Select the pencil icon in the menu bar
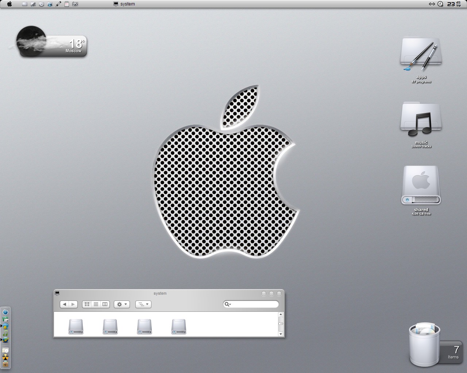 (58, 4)
